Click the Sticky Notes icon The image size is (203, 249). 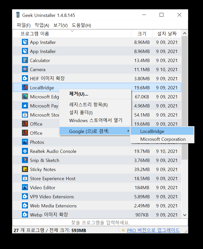tap(25, 169)
